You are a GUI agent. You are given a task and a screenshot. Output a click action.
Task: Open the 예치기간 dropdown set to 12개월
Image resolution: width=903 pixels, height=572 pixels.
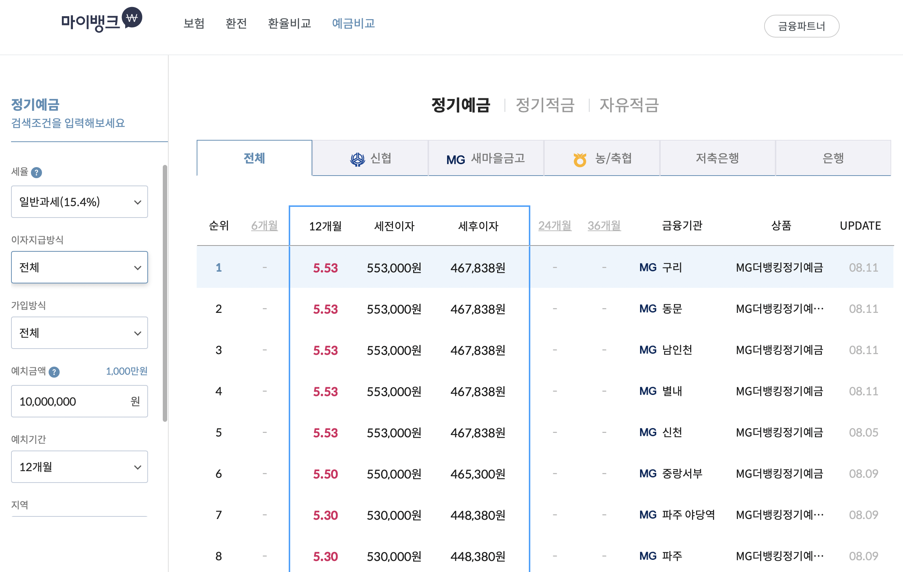point(80,467)
